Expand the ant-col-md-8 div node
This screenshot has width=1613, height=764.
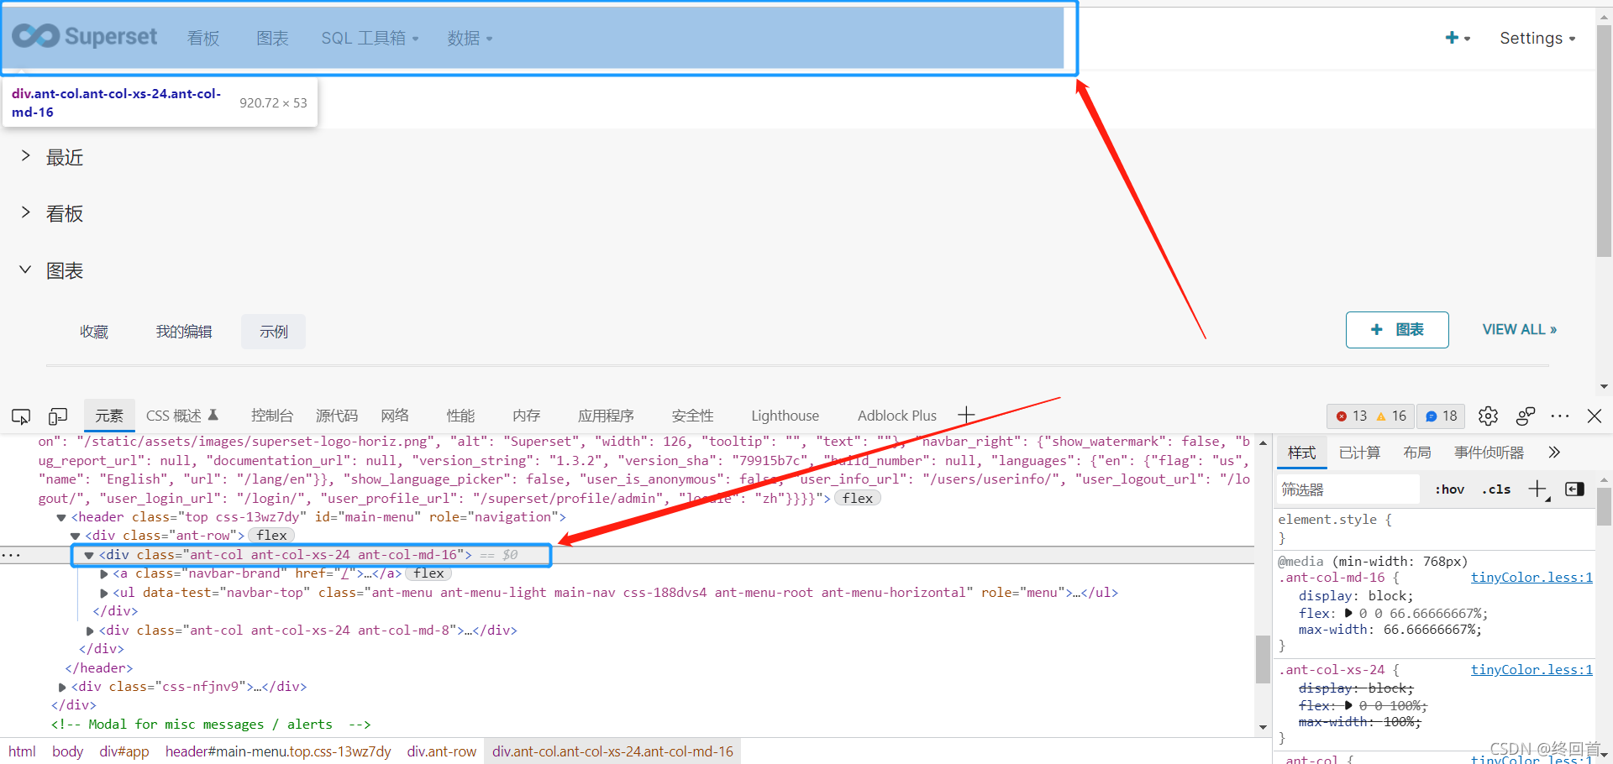tap(90, 631)
